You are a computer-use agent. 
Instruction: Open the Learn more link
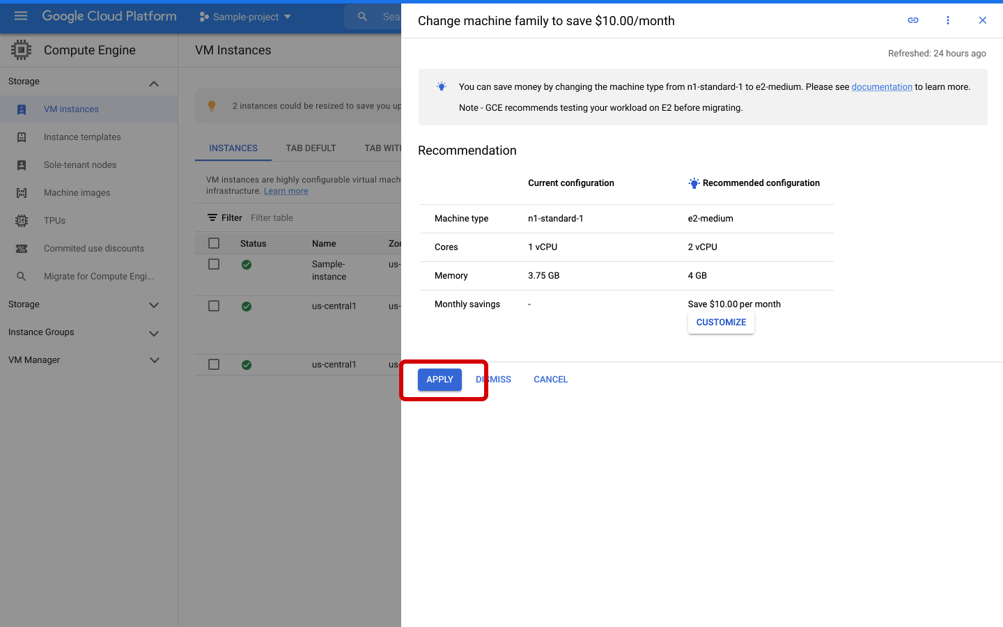point(286,191)
